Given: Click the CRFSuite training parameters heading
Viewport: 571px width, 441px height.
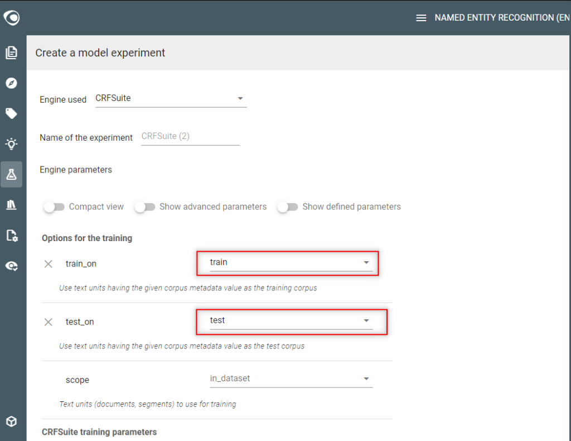Looking at the screenshot, I should (x=99, y=432).
